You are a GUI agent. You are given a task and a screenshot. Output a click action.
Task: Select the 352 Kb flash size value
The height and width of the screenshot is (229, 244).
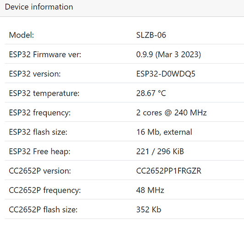tap(149, 210)
